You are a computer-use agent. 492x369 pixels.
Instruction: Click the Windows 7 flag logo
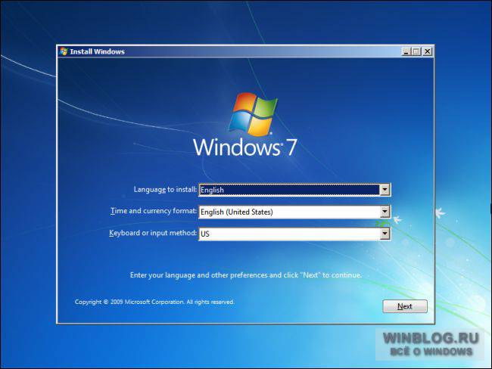(254, 114)
